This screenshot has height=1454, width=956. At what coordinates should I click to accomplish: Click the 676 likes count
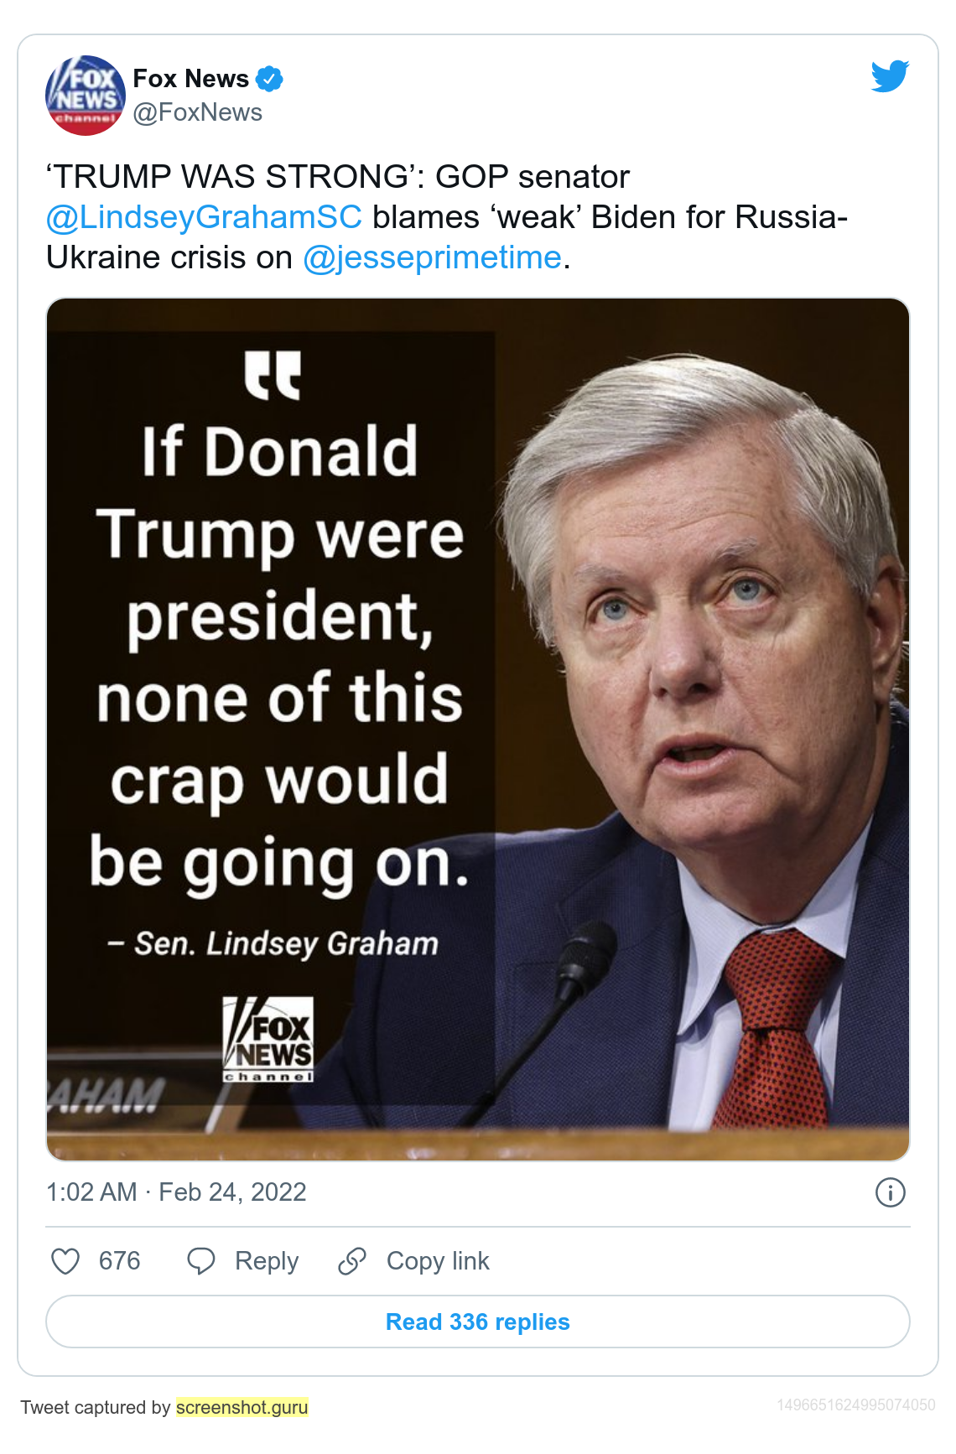[x=120, y=1260]
